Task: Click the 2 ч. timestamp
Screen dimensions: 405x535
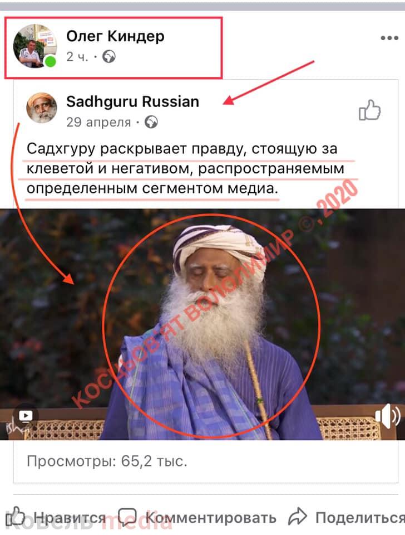Action: coord(77,57)
